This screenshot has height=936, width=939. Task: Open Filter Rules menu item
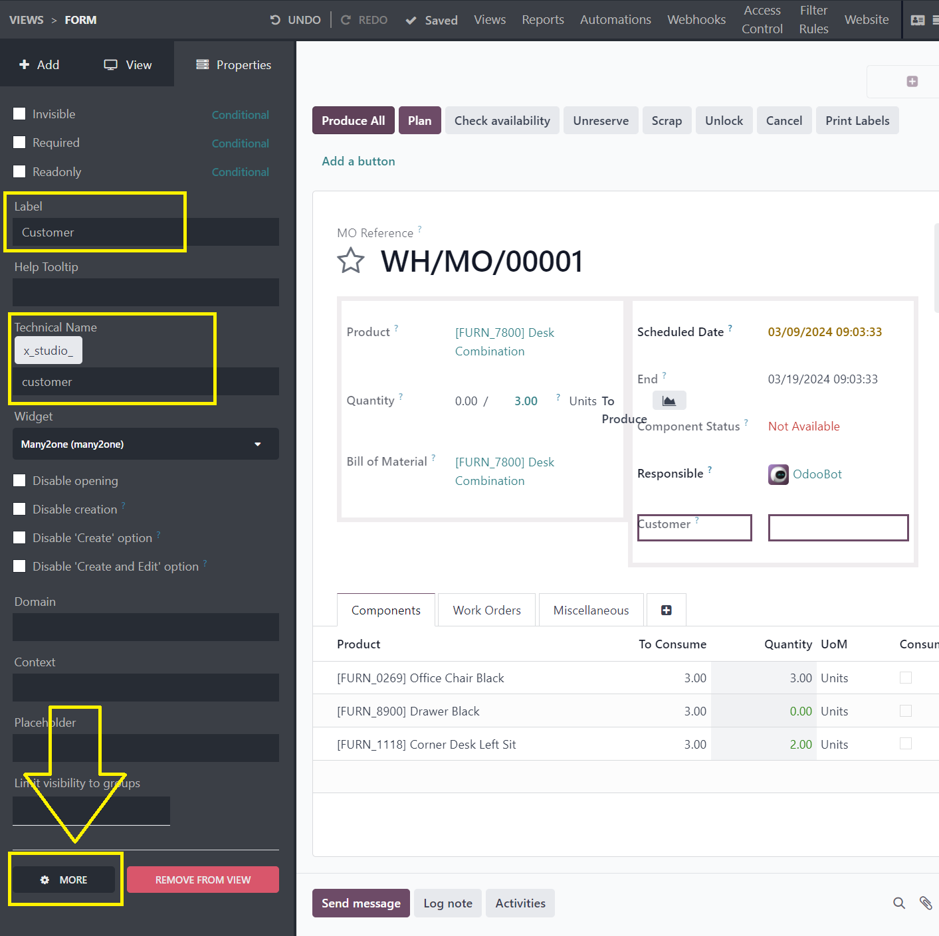pos(813,20)
